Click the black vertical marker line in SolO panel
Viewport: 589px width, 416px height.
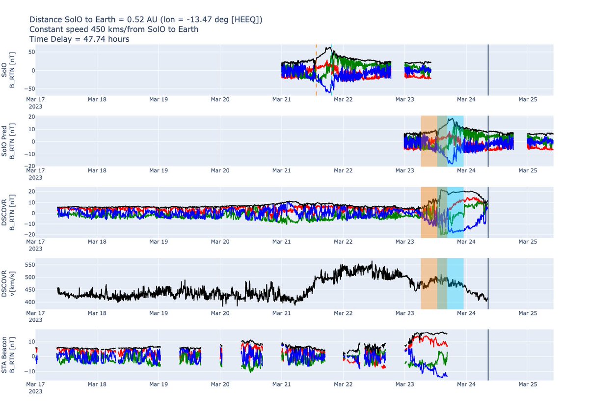(488, 70)
